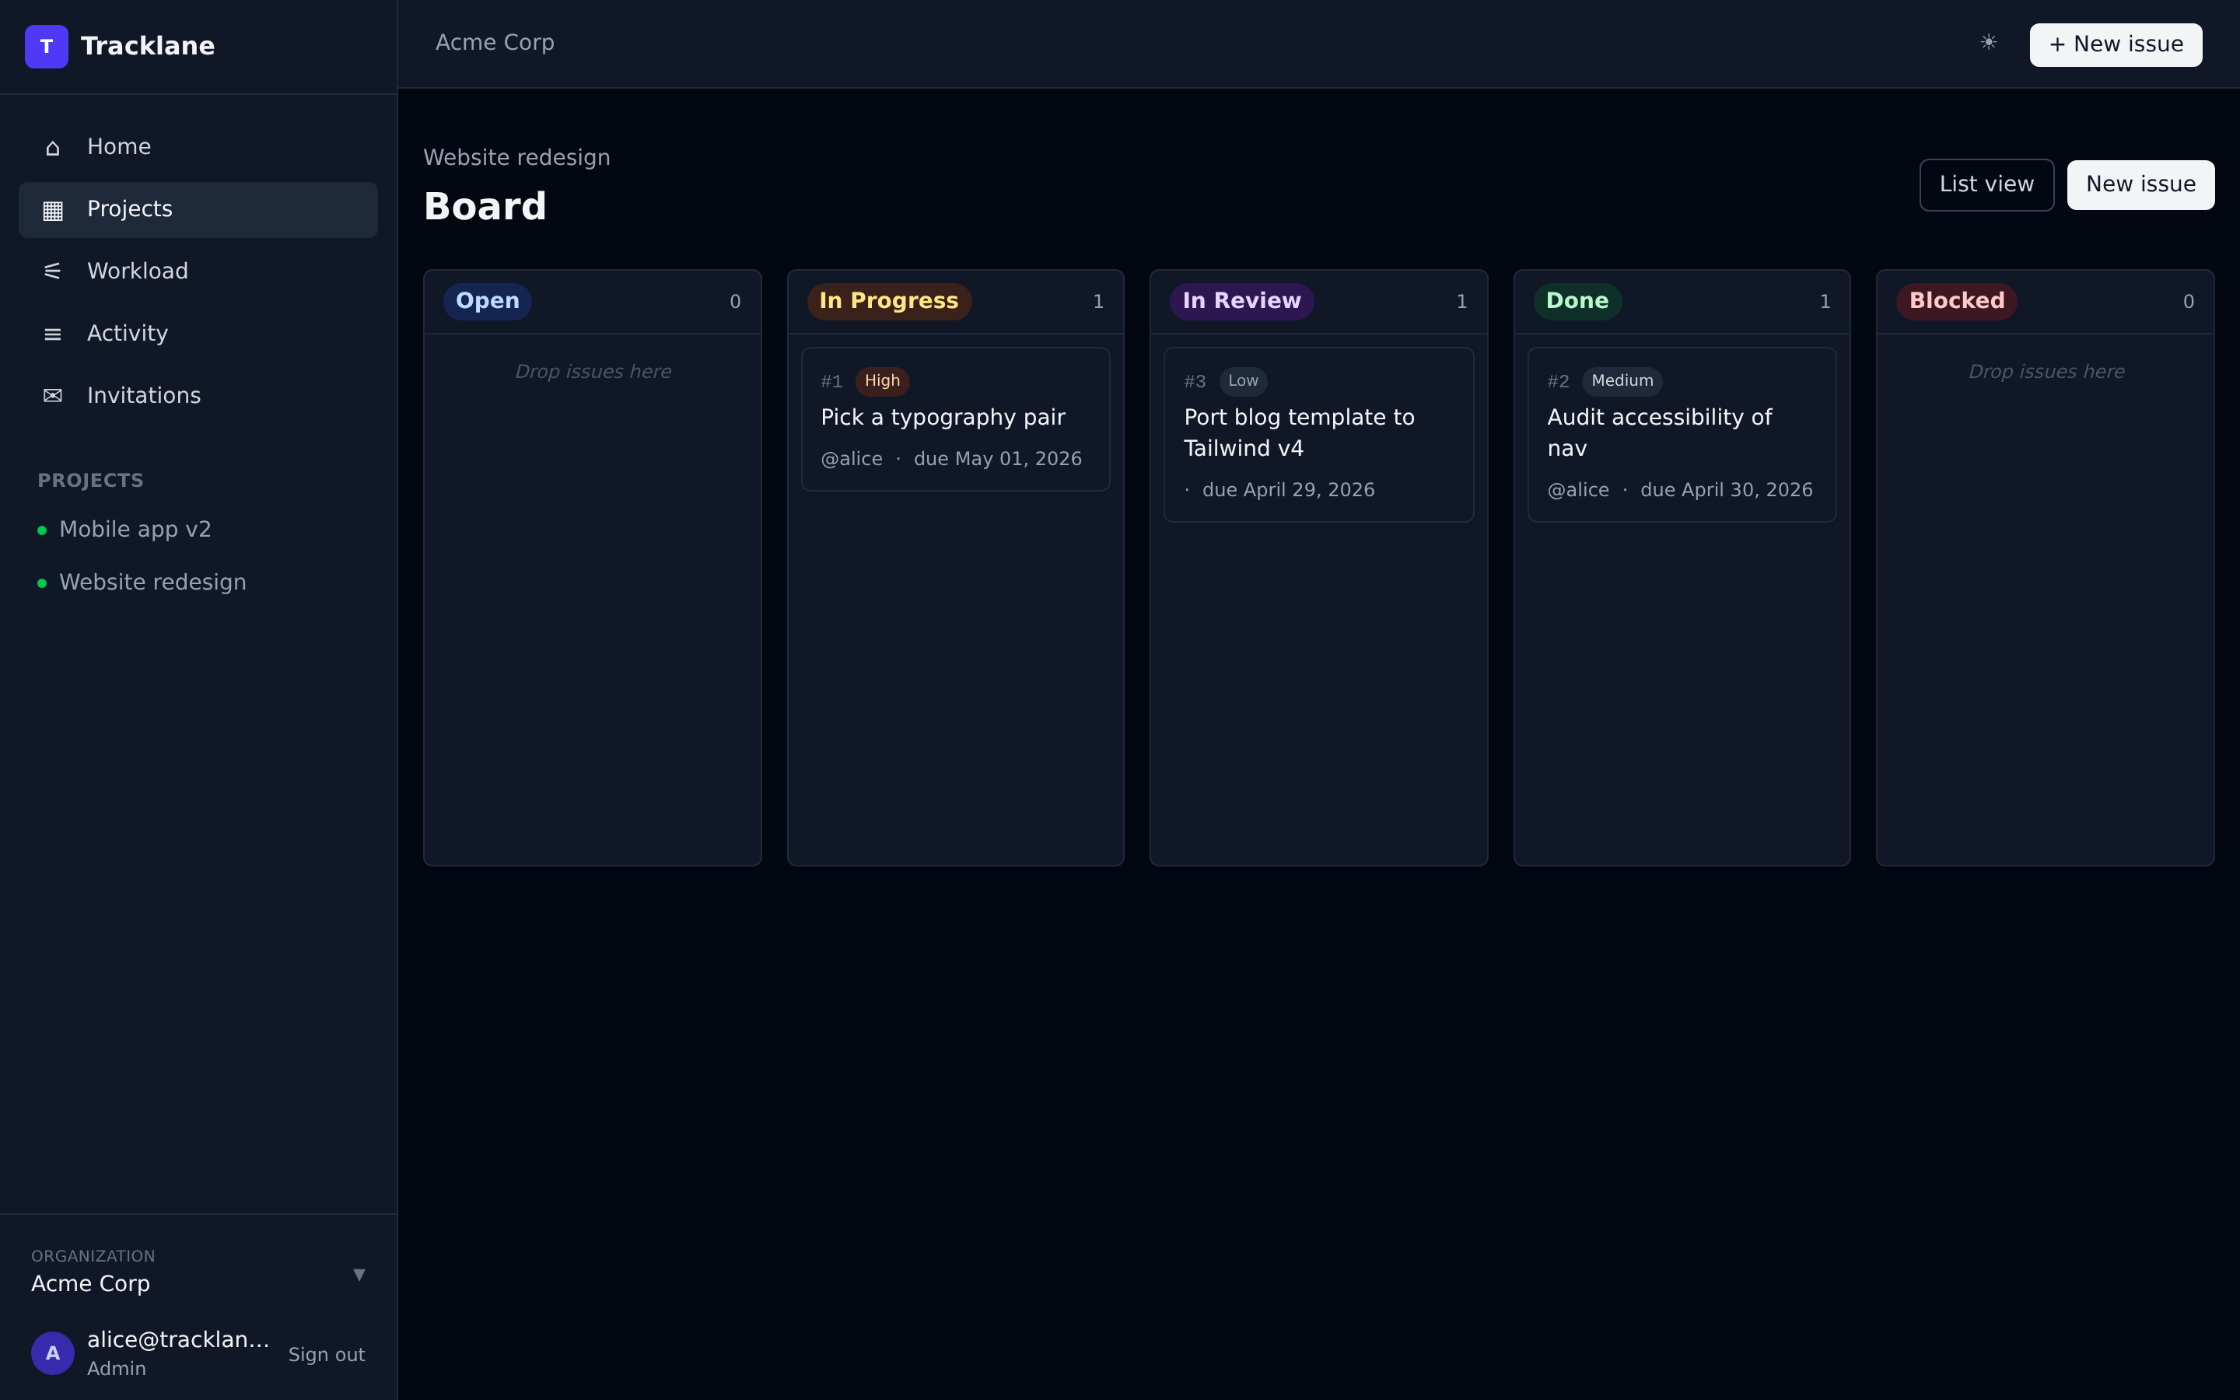This screenshot has width=2240, height=1400.
Task: Click the Tracklane logo icon
Action: click(47, 47)
